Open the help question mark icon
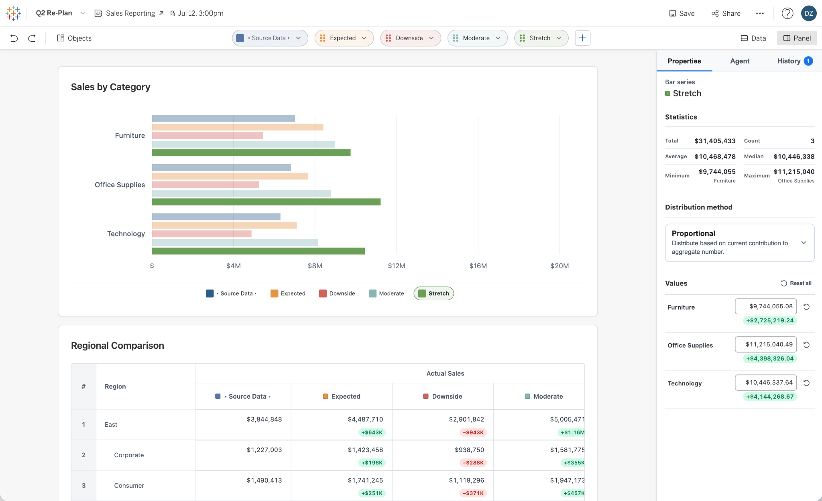Viewport: 822px width, 501px height. [787, 13]
